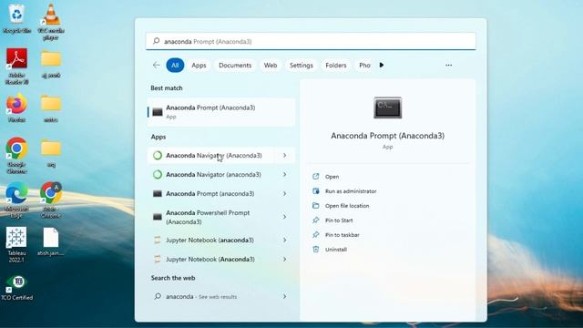Choose Open file location

[x=347, y=206]
